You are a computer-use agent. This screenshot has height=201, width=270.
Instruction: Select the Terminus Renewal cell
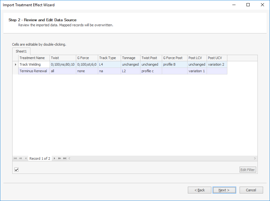tap(34, 71)
